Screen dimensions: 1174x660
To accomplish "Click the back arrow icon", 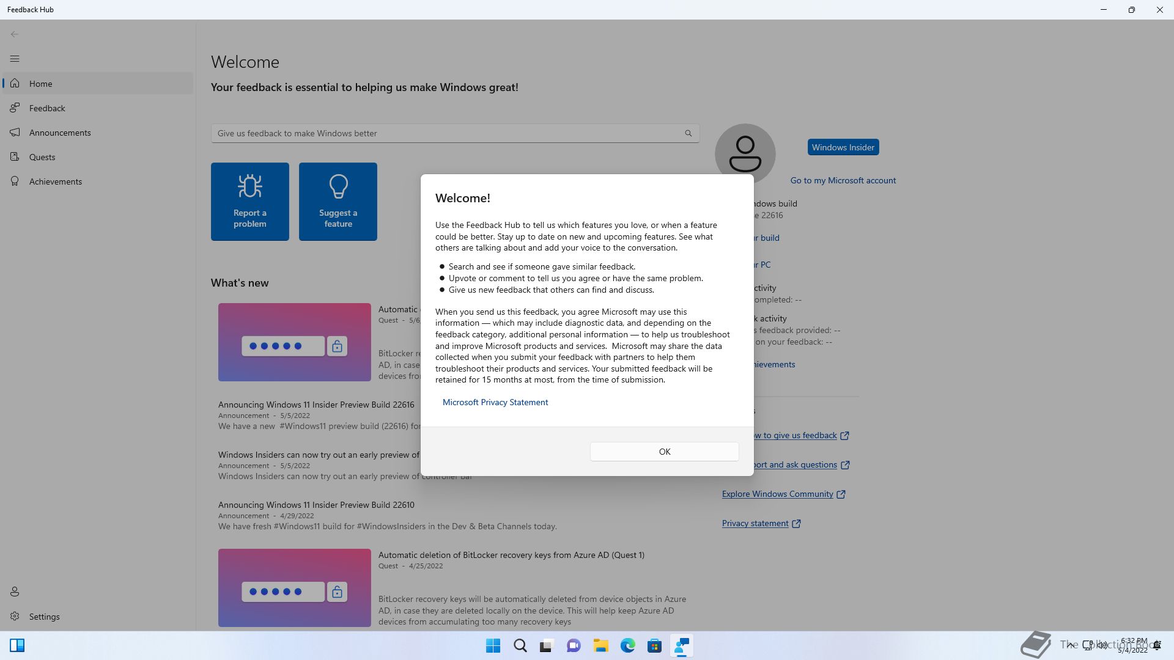I will pos(15,34).
